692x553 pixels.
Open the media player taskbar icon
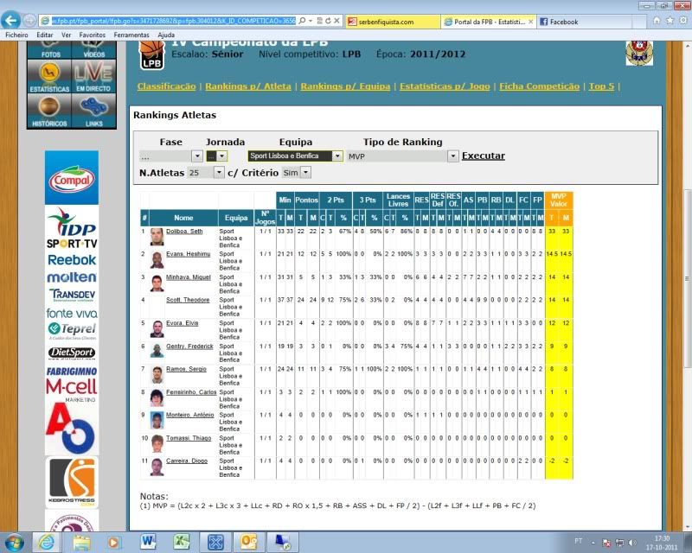[x=113, y=542]
